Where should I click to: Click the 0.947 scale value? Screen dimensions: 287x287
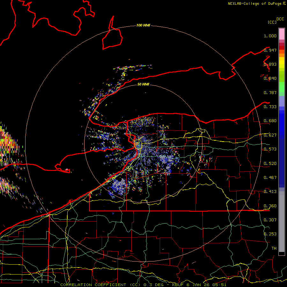coord(270,50)
